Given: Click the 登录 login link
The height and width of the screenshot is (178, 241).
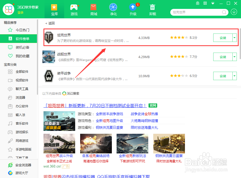Looking at the screenshot, I should pos(20,13).
